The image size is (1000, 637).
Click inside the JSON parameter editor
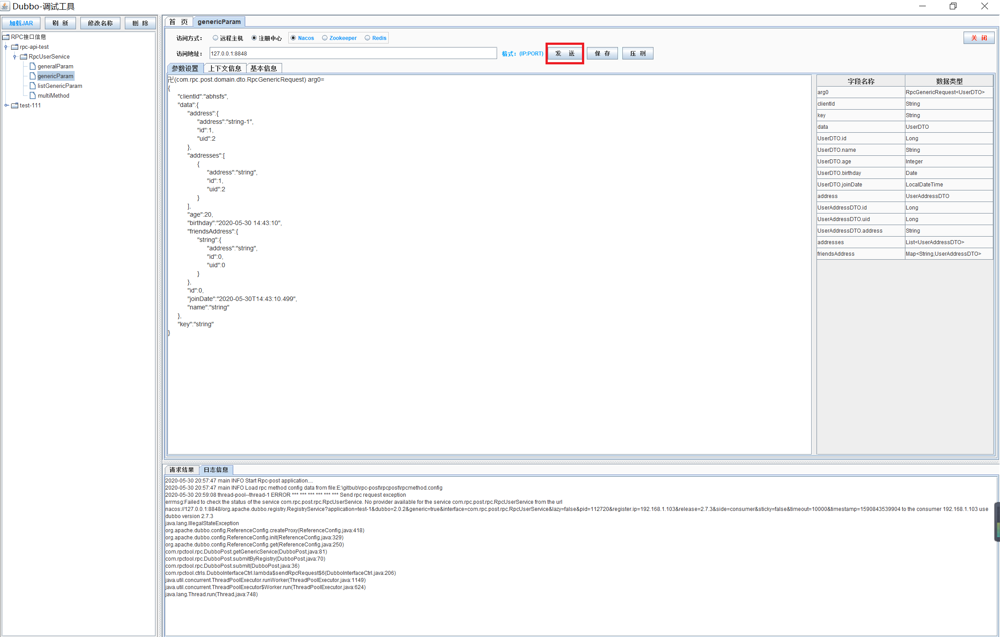[489, 264]
